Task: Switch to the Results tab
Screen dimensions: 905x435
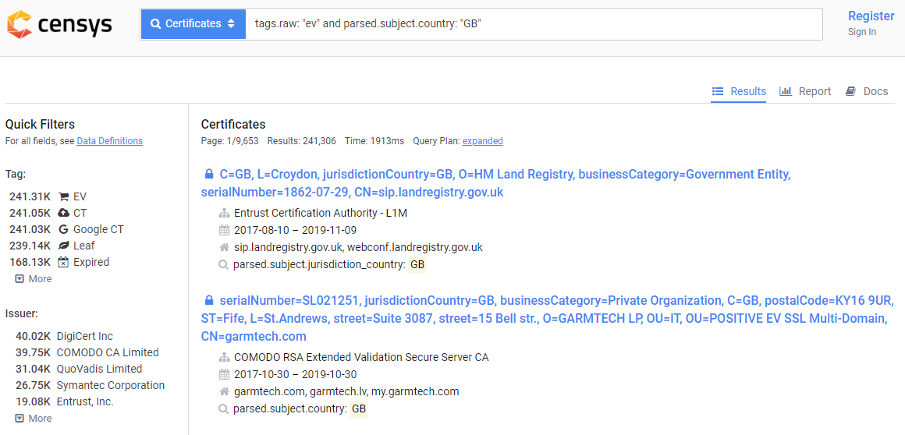Action: (x=739, y=91)
